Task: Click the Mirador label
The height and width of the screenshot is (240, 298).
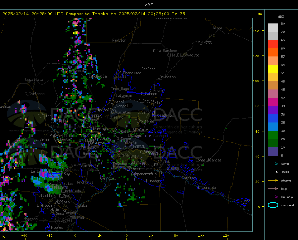Action: [153, 181]
